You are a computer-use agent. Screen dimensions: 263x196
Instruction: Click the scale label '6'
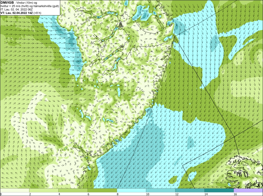pyautogui.click(x=88, y=194)
